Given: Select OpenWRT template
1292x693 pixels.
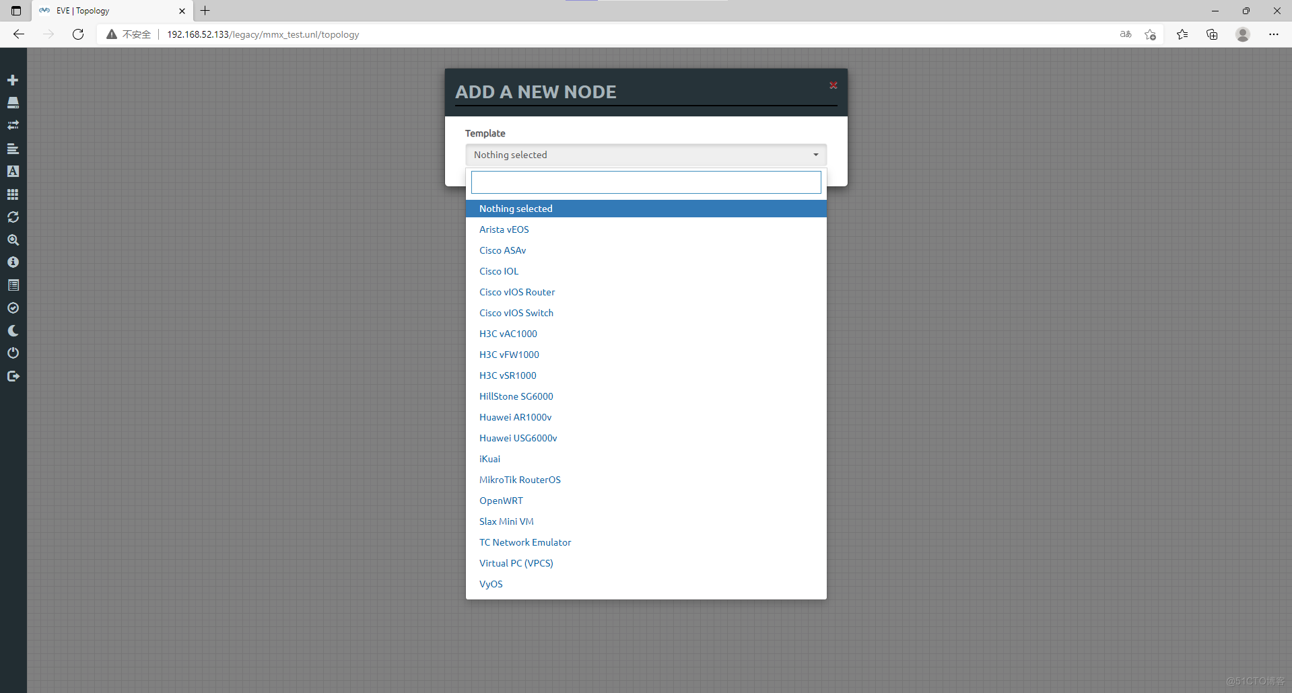Looking at the screenshot, I should click(646, 501).
